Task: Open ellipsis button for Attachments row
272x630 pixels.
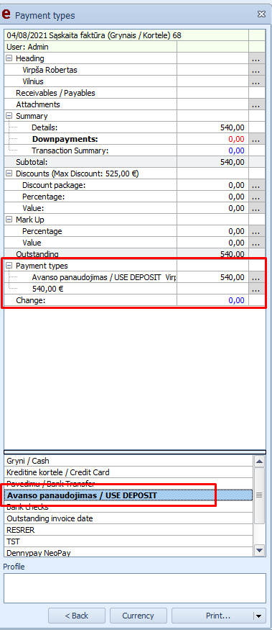Action: pos(256,104)
